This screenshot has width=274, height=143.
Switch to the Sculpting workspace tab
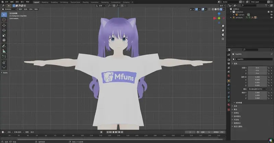click(x=54, y=2)
